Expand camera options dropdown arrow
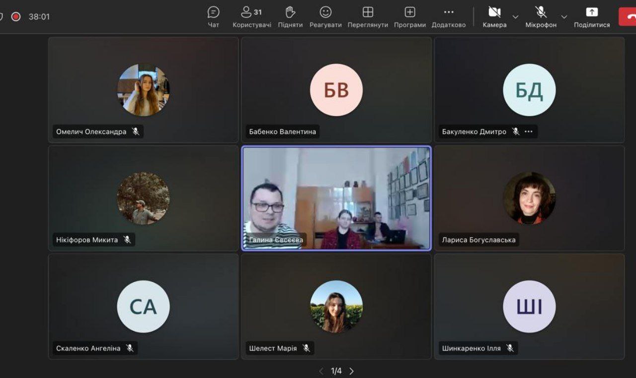 coord(515,17)
